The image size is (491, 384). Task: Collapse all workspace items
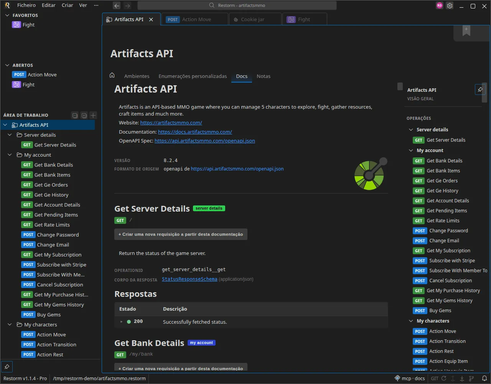(75, 115)
